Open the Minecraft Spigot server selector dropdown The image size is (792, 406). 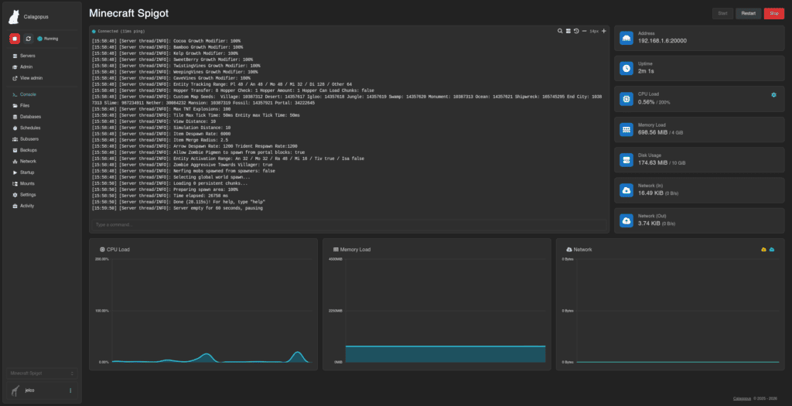pyautogui.click(x=42, y=374)
